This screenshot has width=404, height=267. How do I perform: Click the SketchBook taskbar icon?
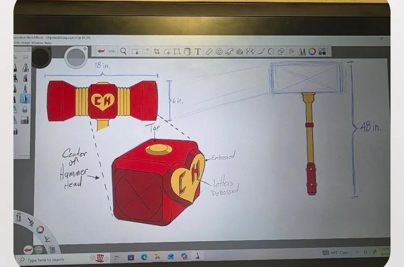(x=198, y=256)
